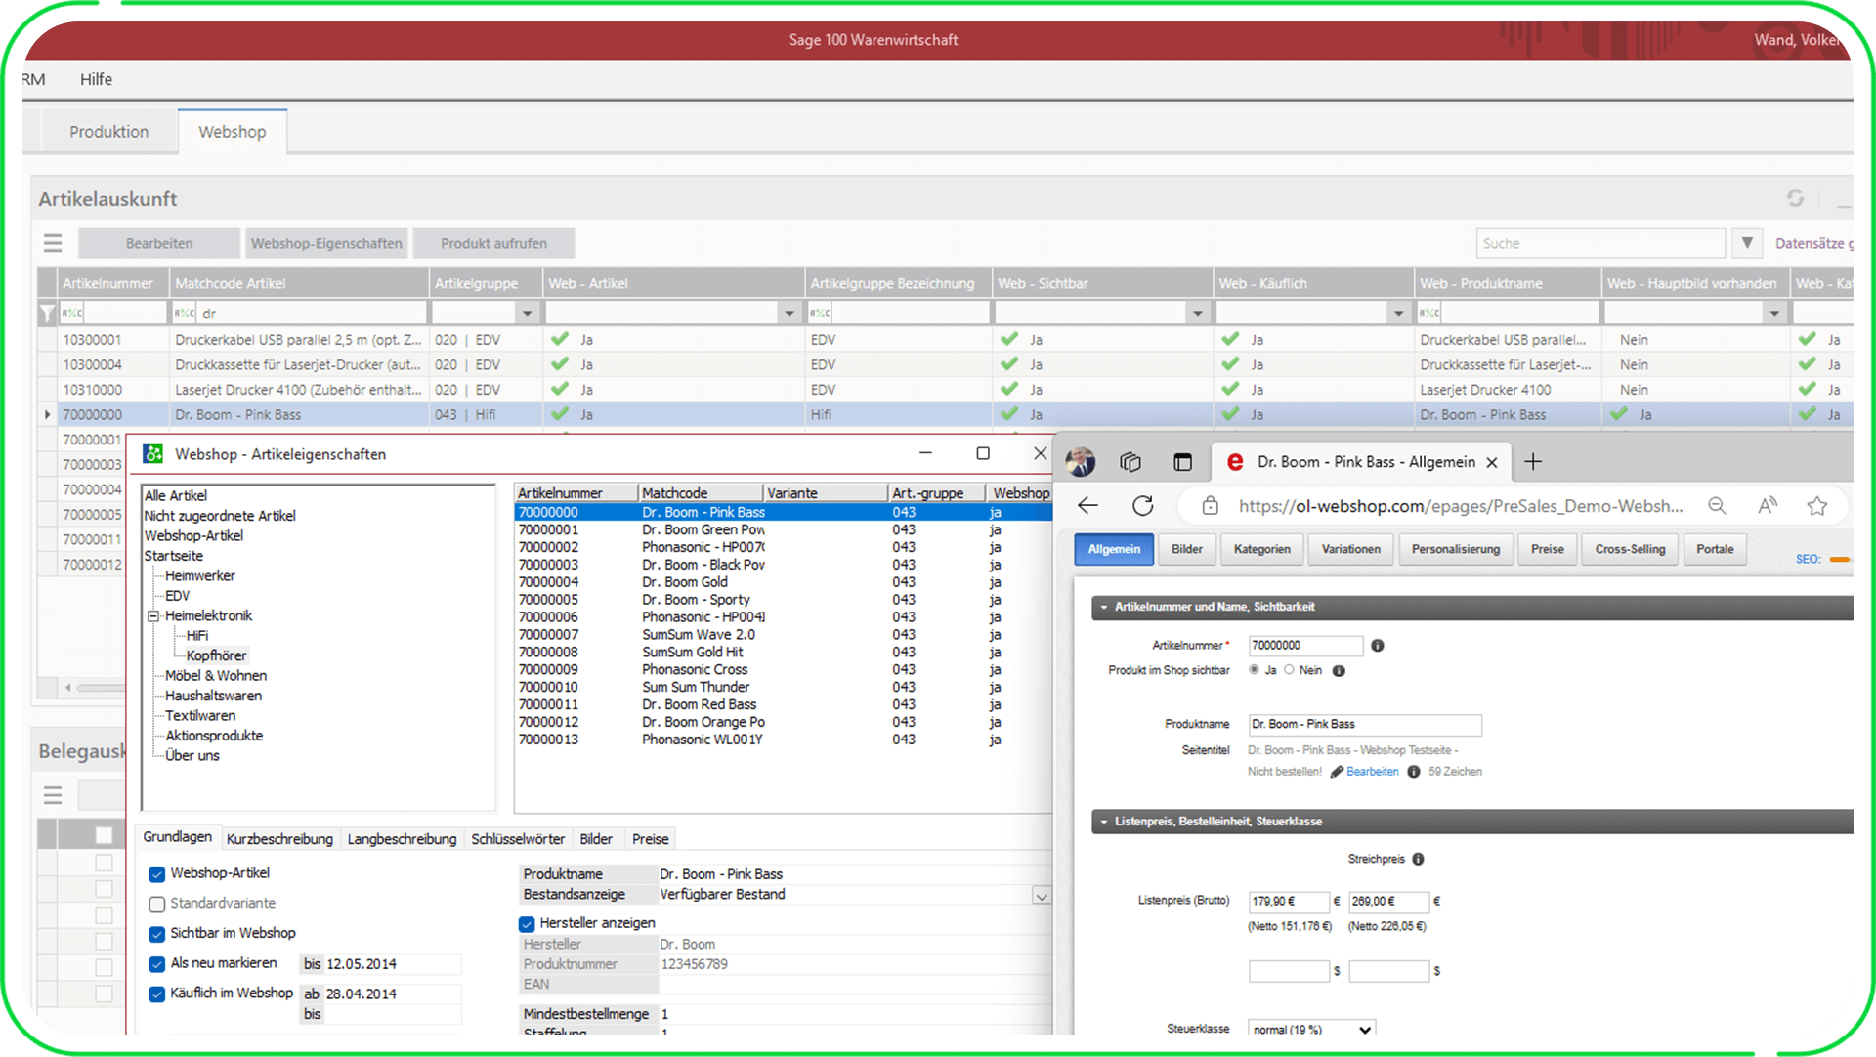Toggle the Standardvariante checkbox
This screenshot has width=1876, height=1057.
pyautogui.click(x=156, y=904)
